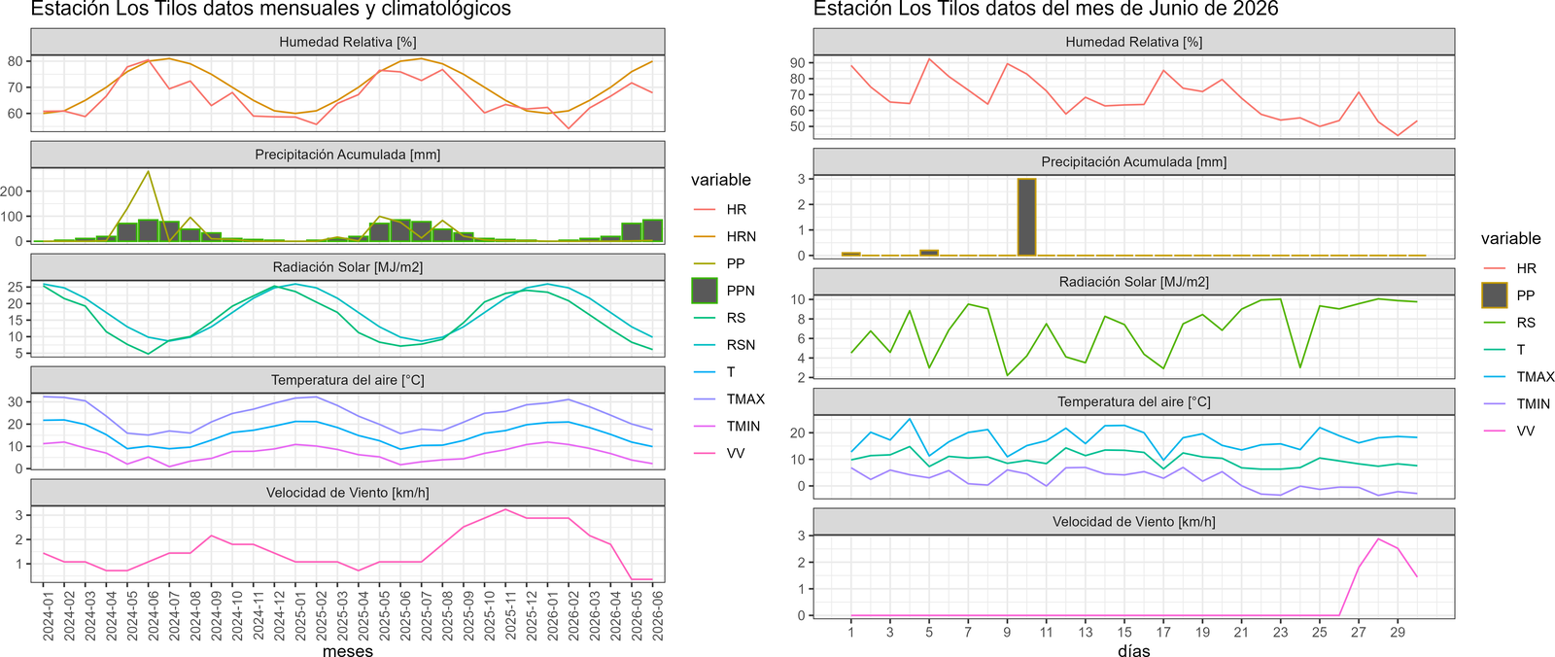Viewport: 1555px width, 657px height.
Task: Click the 'días' x-axis label
Action: point(1134,650)
